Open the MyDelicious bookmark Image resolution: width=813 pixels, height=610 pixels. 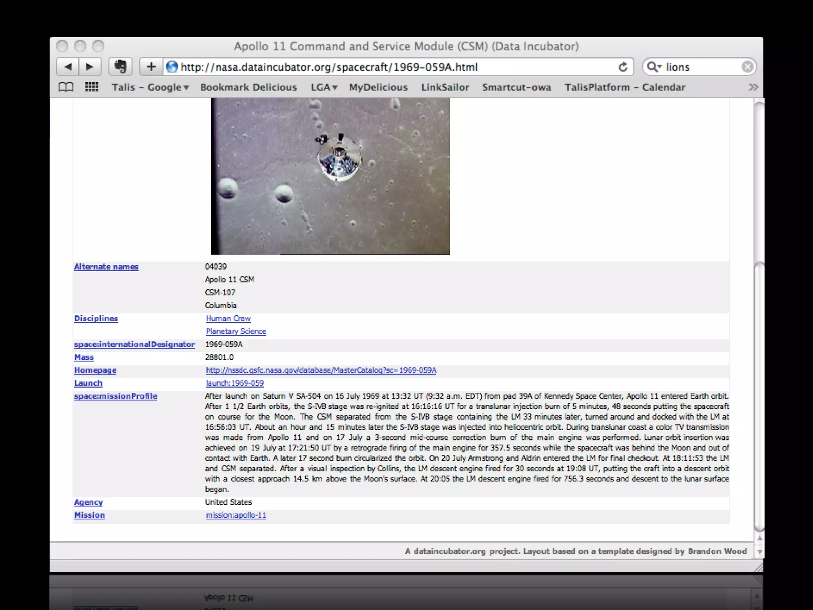tap(378, 87)
